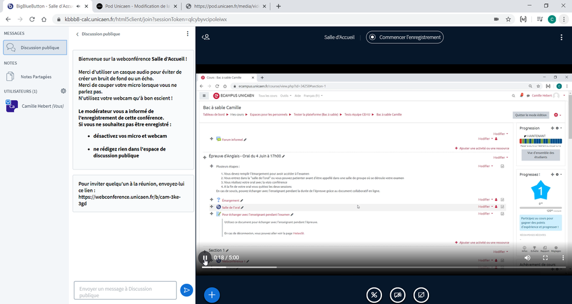572x304 pixels.
Task: Toggle the muted microphone button
Action: (x=374, y=295)
